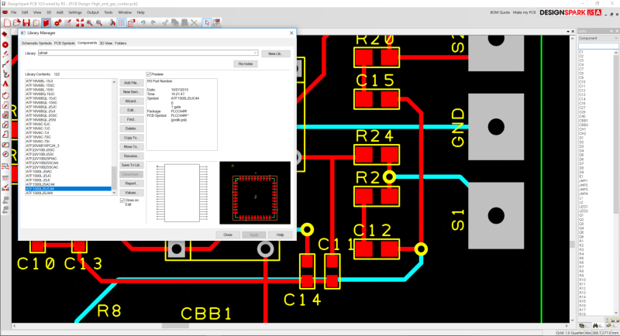Image resolution: width=620 pixels, height=336 pixels.
Task: Click the Report... button
Action: pyautogui.click(x=131, y=183)
